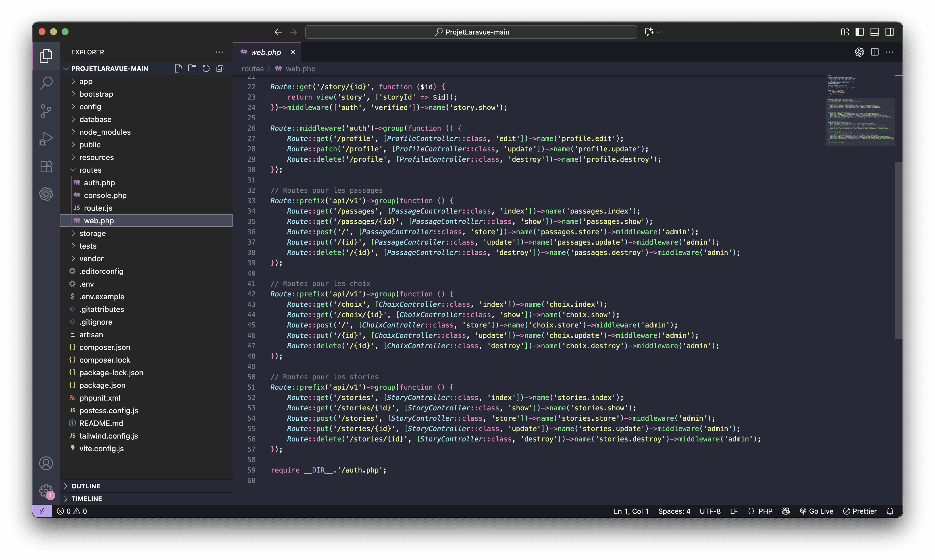The image size is (935, 560).
Task: Expand the node_modules folder
Action: click(x=146, y=132)
